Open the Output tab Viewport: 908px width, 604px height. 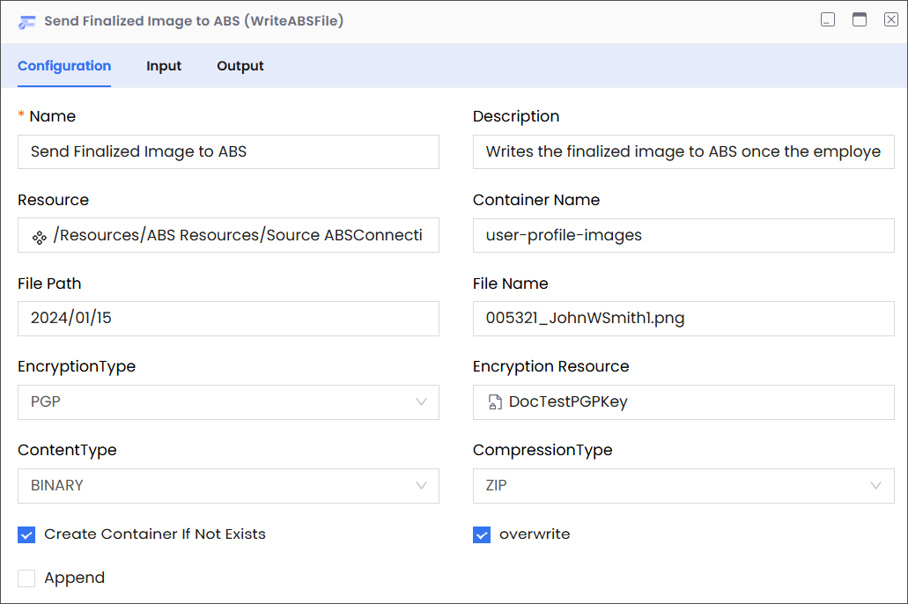click(x=240, y=66)
